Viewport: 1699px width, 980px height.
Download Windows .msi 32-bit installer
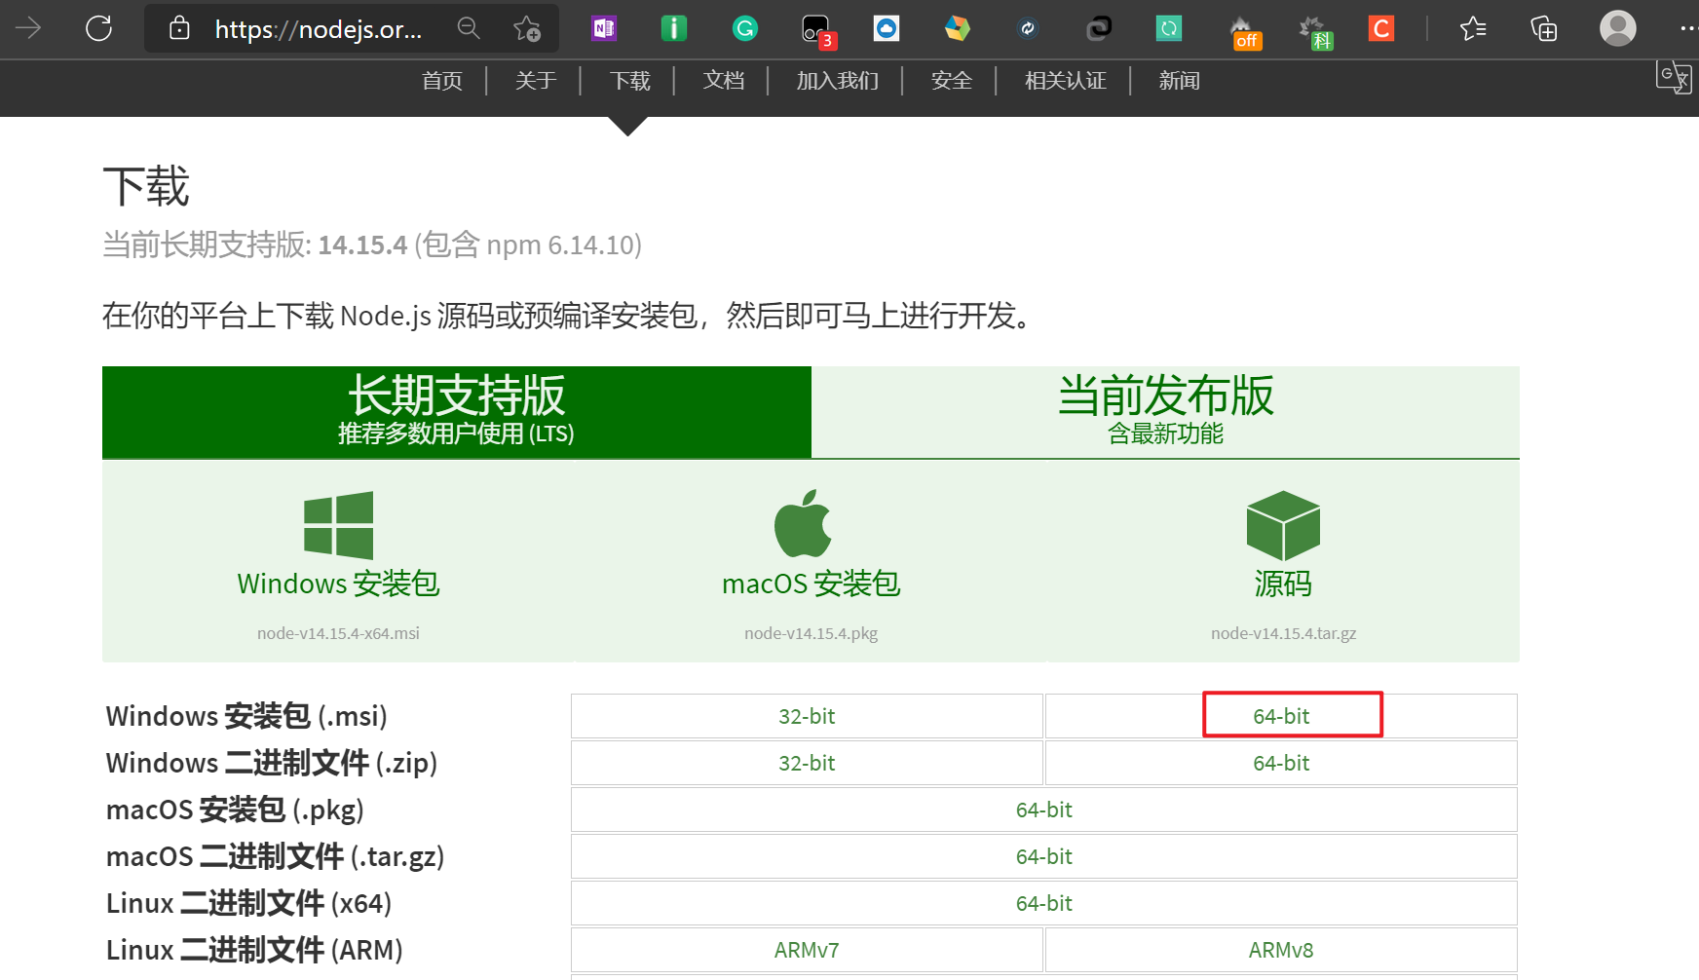coord(807,716)
